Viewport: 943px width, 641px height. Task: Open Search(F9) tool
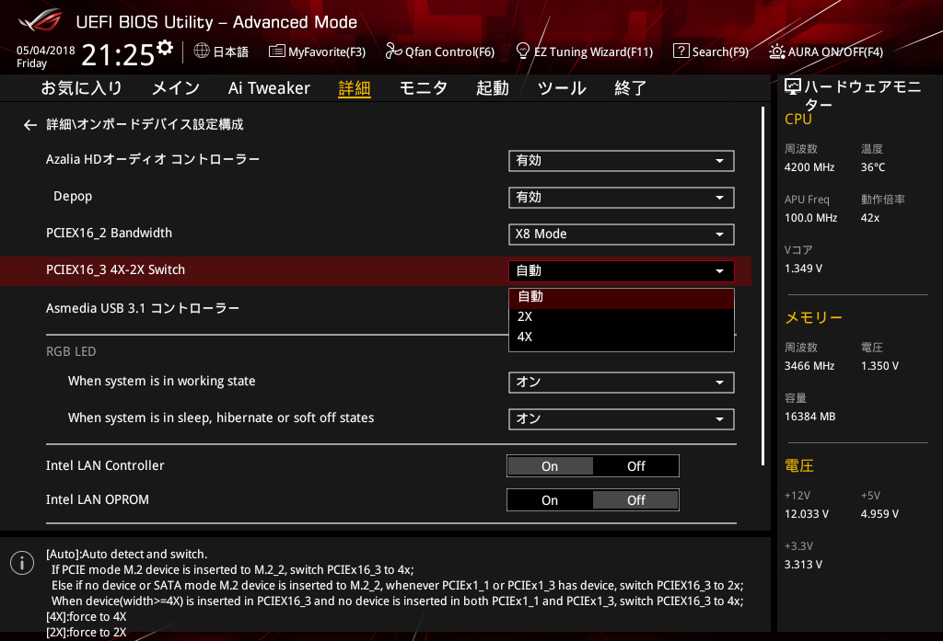coord(710,52)
